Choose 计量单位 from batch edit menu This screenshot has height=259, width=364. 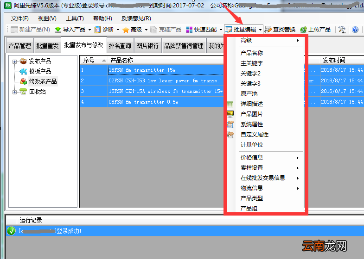pyautogui.click(x=252, y=145)
